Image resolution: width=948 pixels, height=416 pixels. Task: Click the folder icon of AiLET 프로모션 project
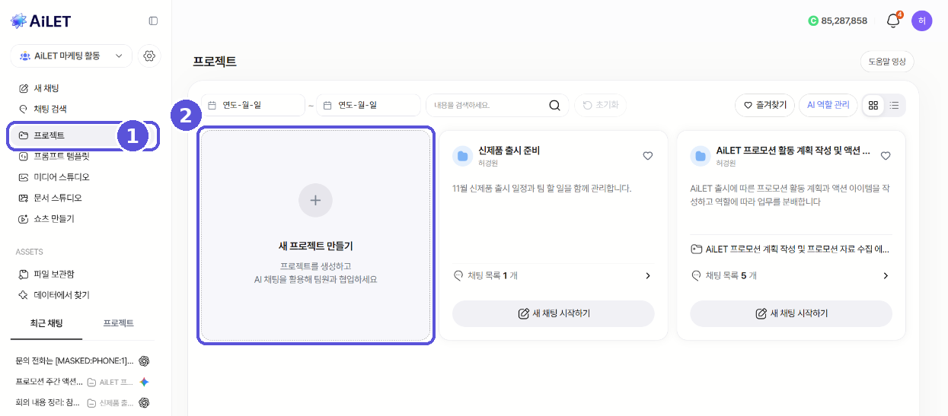click(701, 156)
